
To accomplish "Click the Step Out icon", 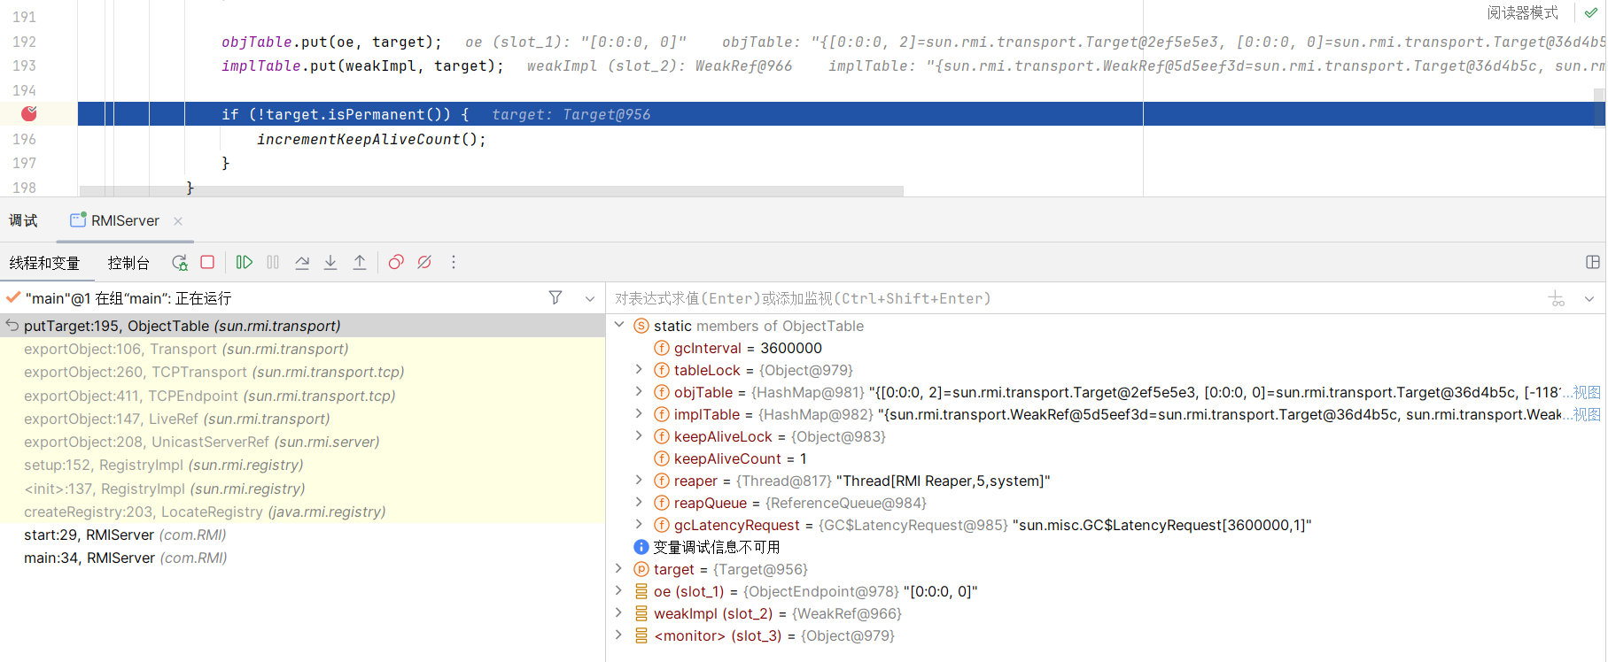I will click(x=360, y=262).
